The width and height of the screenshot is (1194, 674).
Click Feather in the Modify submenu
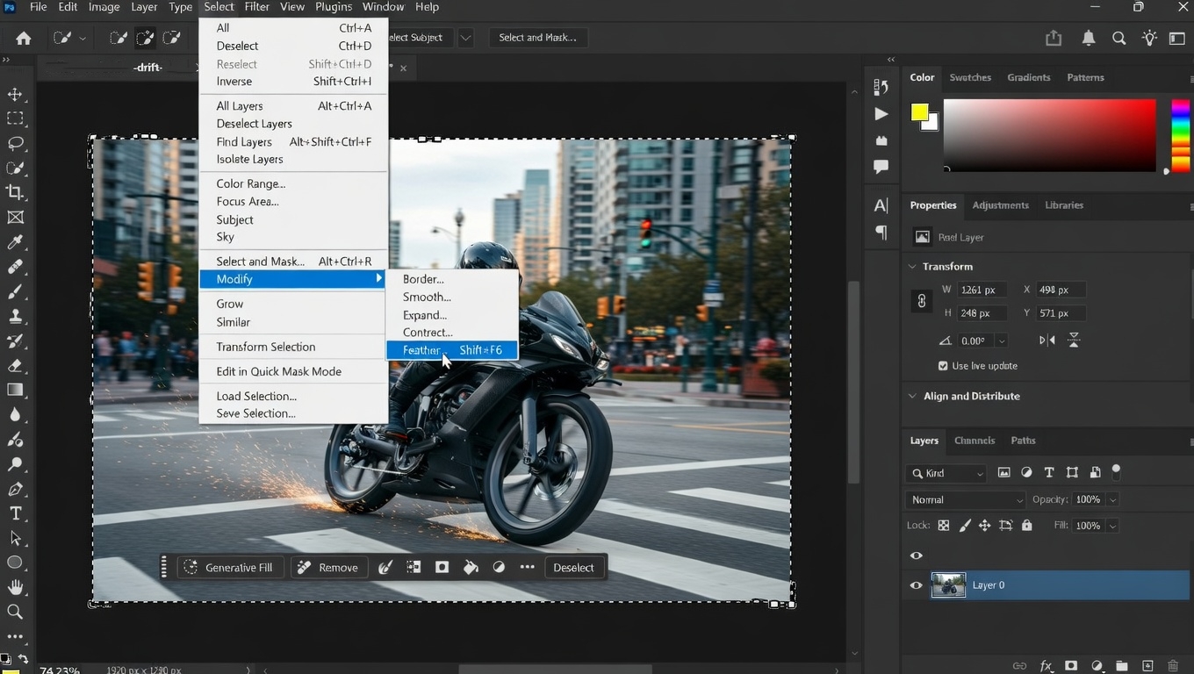pos(422,350)
